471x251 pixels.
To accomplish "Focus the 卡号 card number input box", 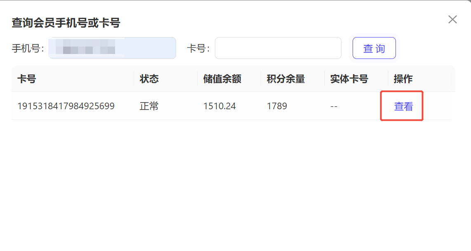I will (x=278, y=48).
